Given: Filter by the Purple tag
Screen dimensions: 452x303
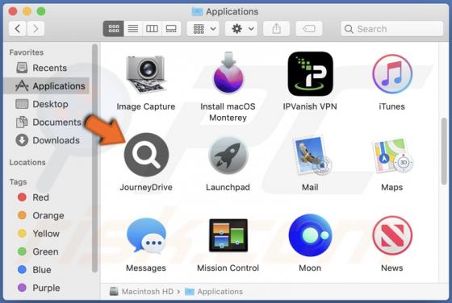Looking at the screenshot, I should click(x=46, y=288).
